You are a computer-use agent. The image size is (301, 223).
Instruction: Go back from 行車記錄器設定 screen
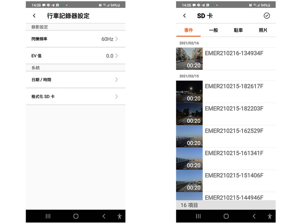(x=34, y=16)
